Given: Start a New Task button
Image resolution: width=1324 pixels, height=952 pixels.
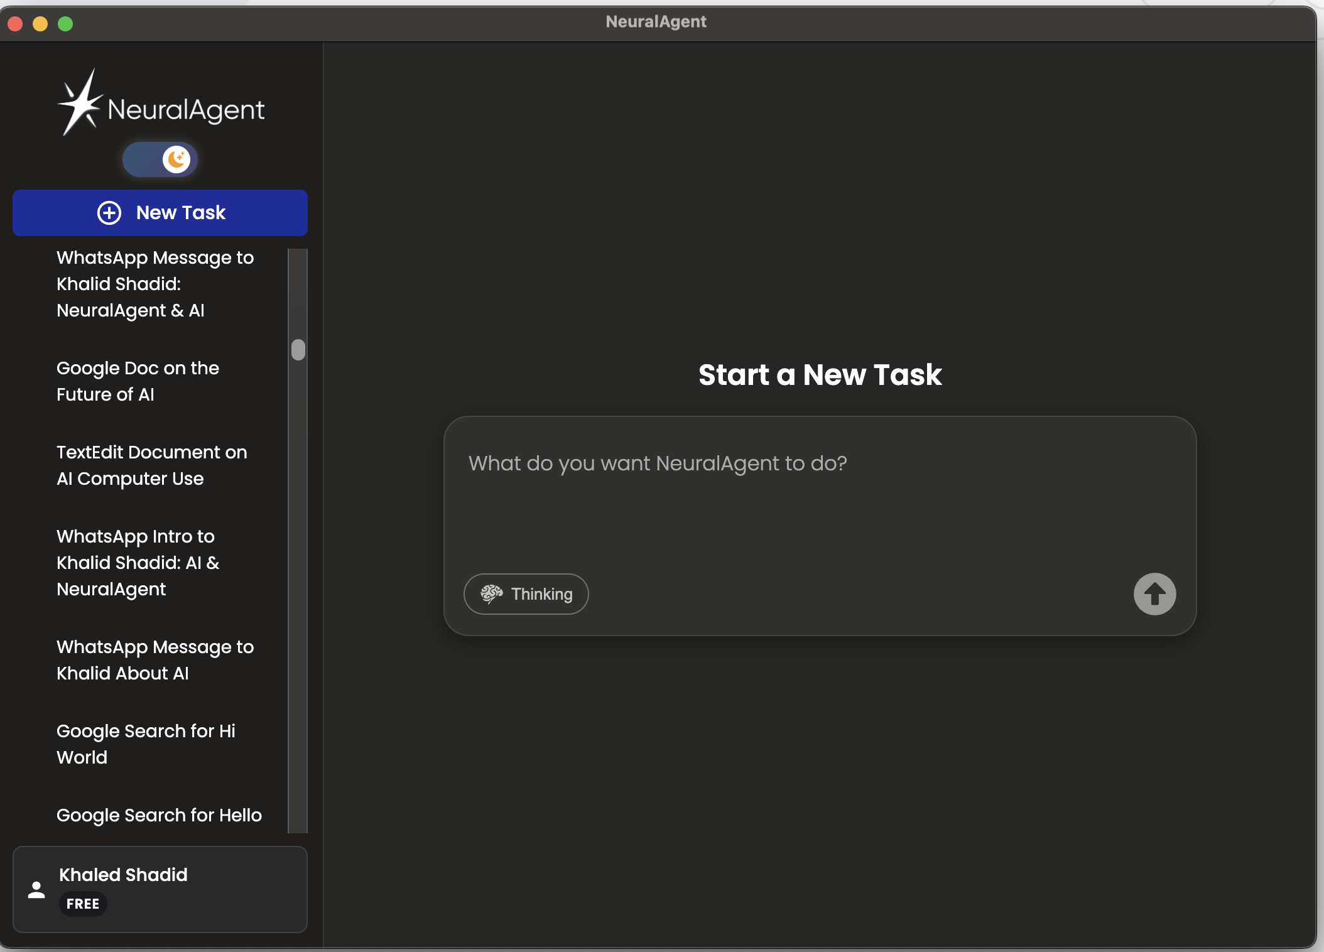Looking at the screenshot, I should pos(180,213).
